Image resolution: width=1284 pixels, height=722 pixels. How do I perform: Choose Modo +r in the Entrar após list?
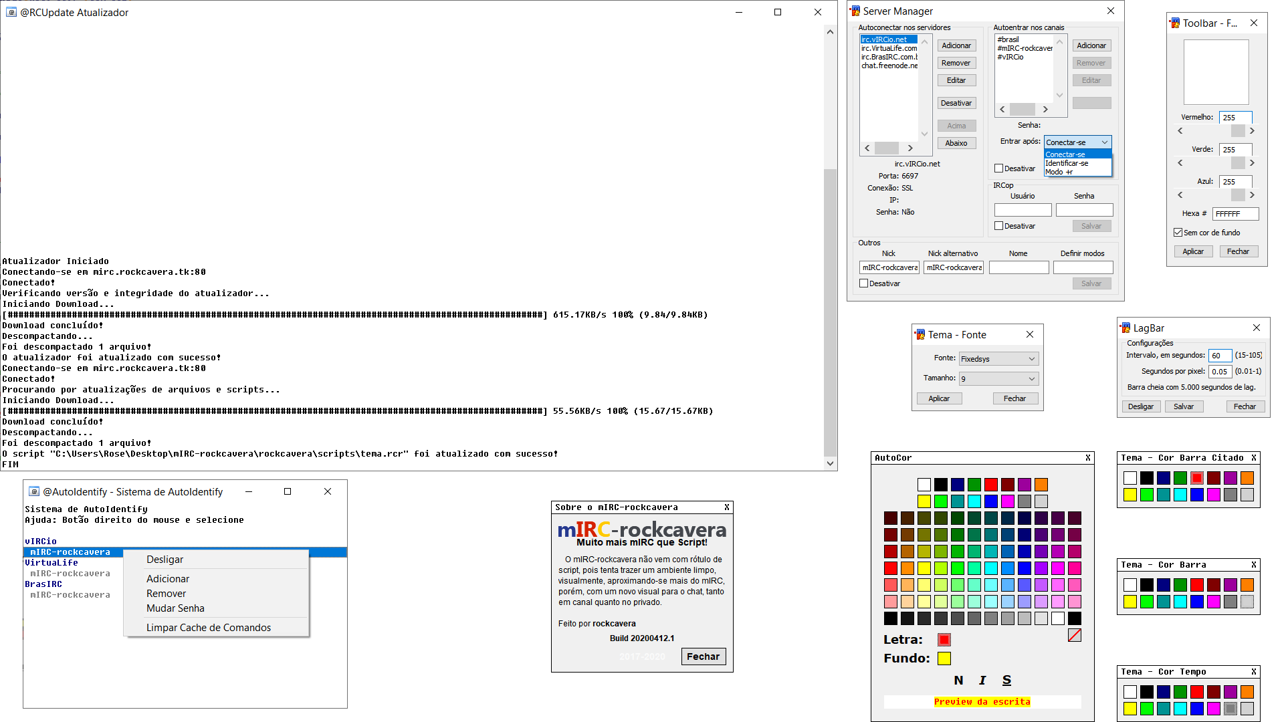tap(1077, 172)
